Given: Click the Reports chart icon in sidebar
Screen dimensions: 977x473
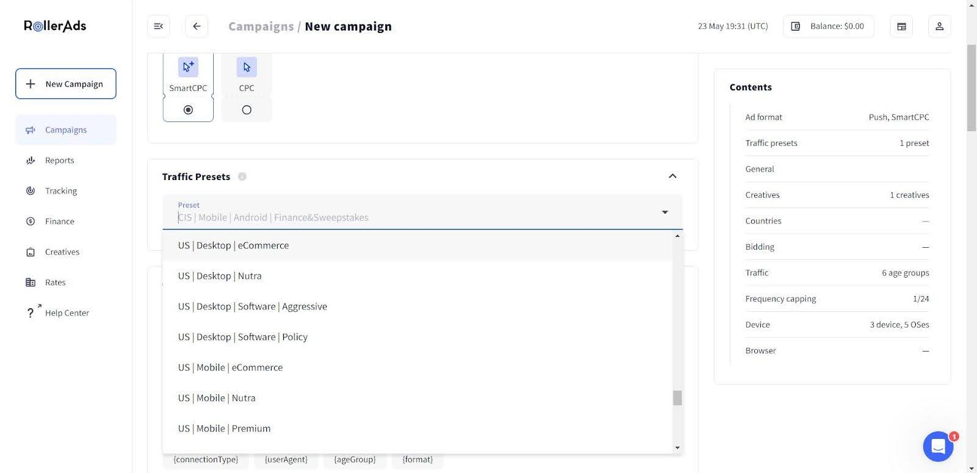Looking at the screenshot, I should pyautogui.click(x=31, y=161).
